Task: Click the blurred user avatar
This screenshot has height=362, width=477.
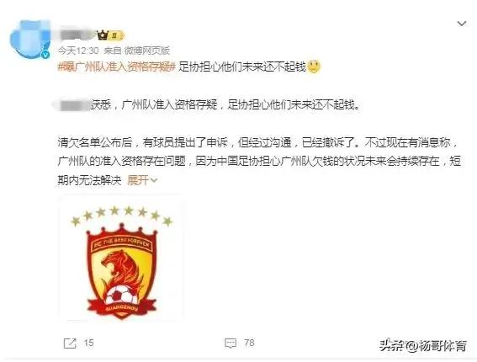Action: pyautogui.click(x=30, y=39)
